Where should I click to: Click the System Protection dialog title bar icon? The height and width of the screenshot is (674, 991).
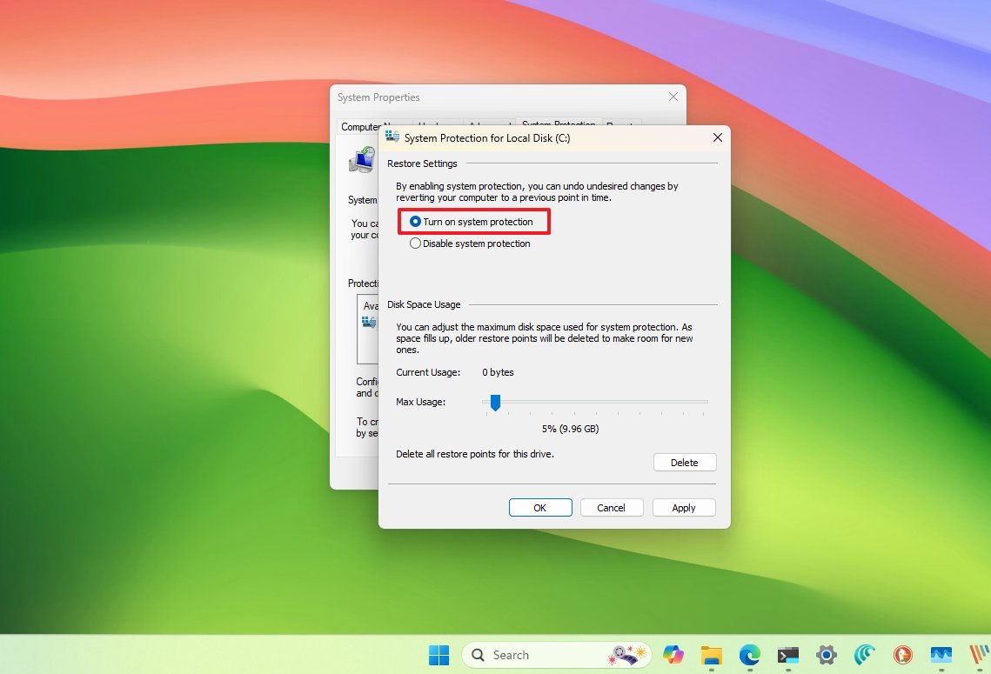393,137
